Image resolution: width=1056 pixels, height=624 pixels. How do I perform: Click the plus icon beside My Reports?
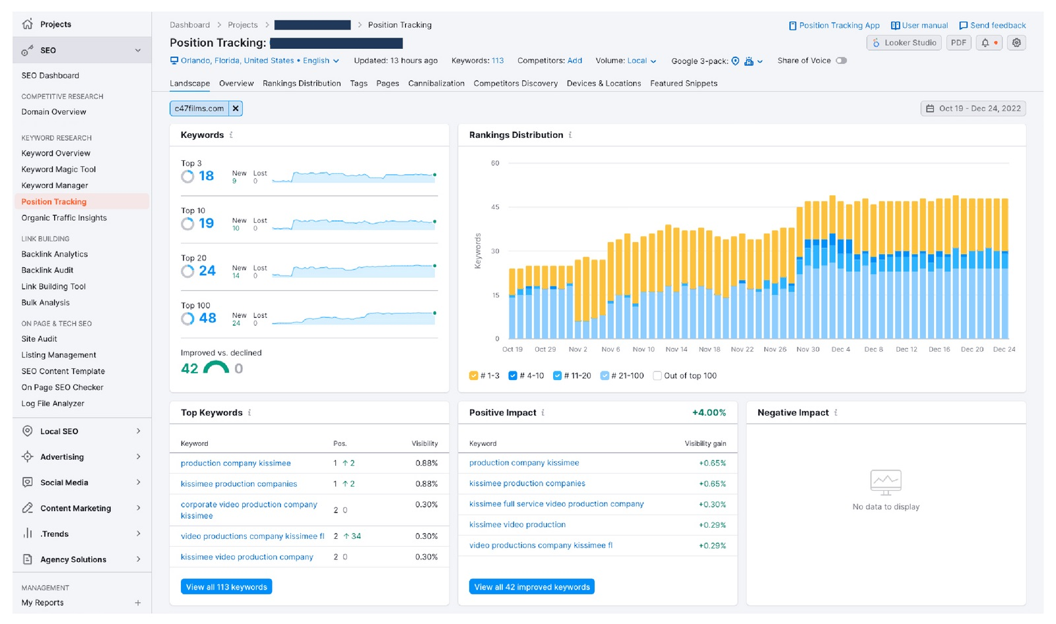(x=138, y=603)
